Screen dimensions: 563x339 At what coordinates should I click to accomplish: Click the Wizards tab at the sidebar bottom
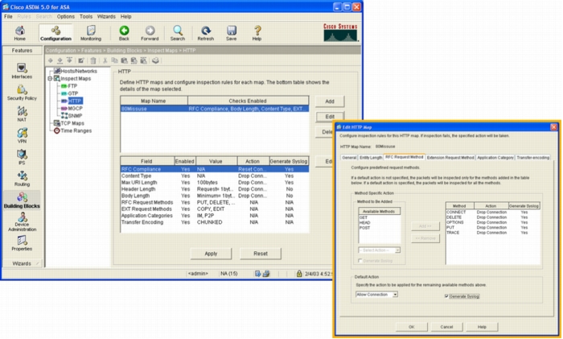(22, 263)
